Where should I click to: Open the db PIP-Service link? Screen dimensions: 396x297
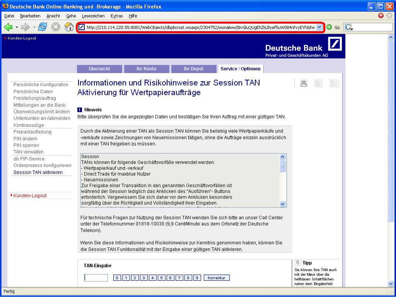pyautogui.click(x=29, y=159)
